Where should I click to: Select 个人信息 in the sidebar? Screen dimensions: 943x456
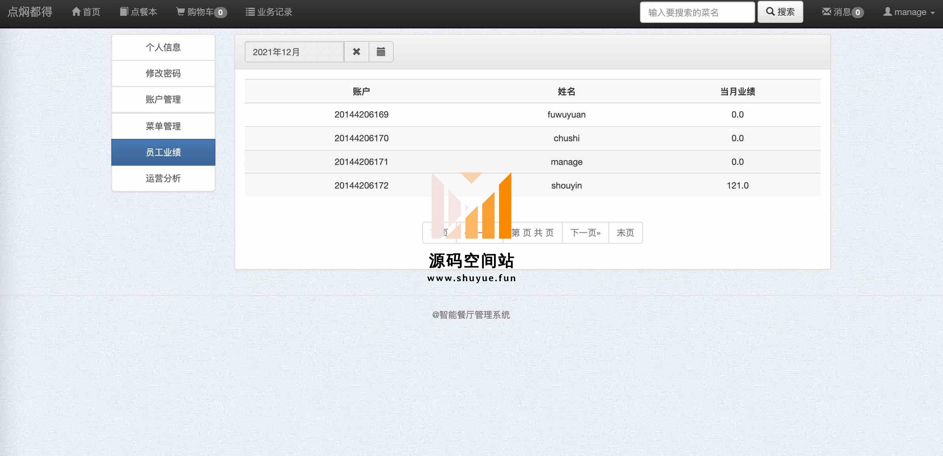[163, 47]
